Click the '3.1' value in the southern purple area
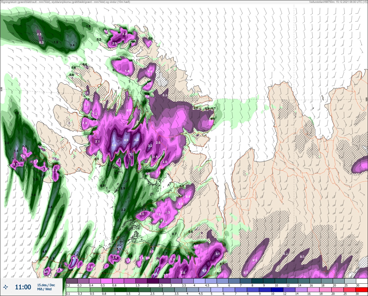This screenshot has width=368, height=296. click(218, 254)
